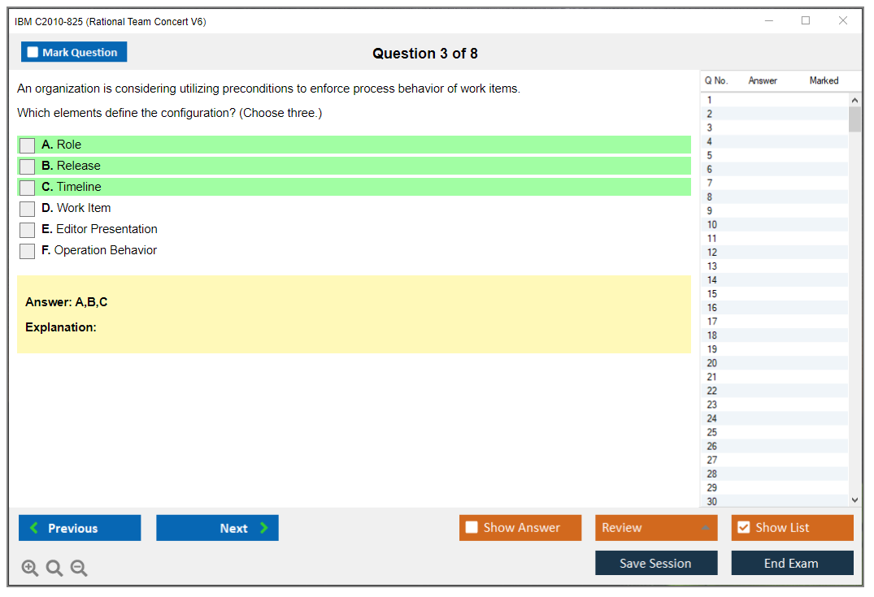Jump to question 5 in the list
Viewport: 874px width, 597px height.
pos(710,155)
